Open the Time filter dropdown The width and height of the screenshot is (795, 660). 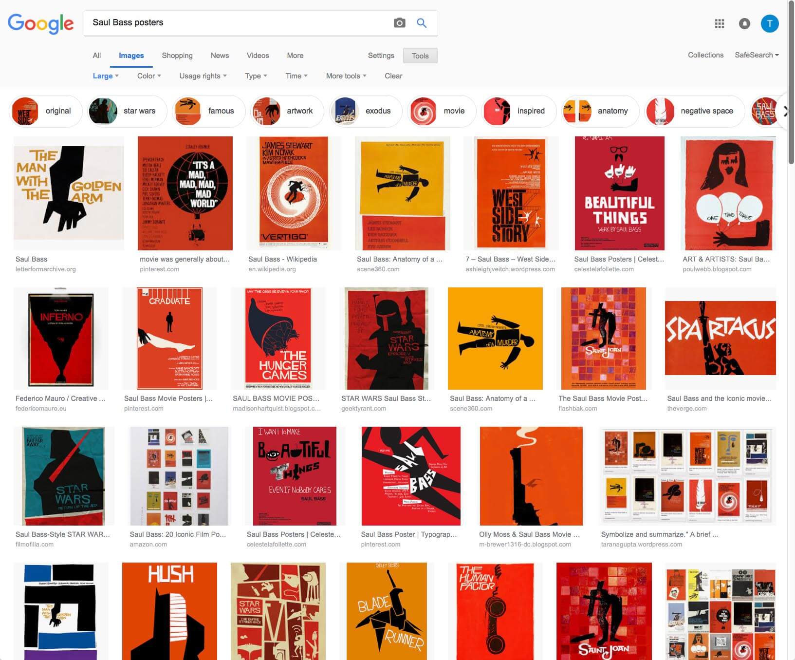click(x=296, y=76)
